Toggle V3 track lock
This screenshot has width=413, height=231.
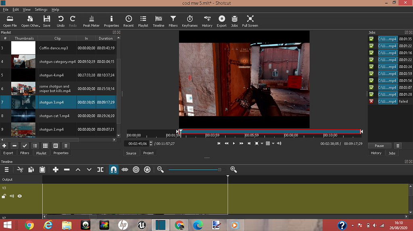click(x=4, y=196)
